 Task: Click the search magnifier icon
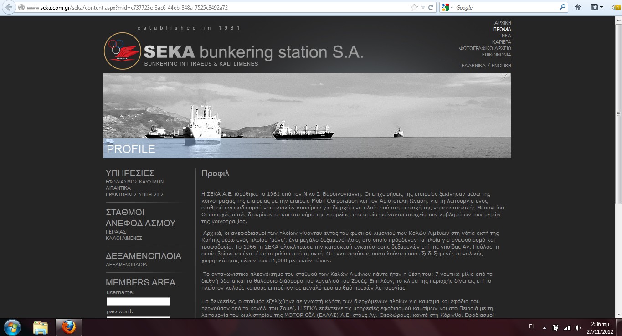click(x=562, y=7)
